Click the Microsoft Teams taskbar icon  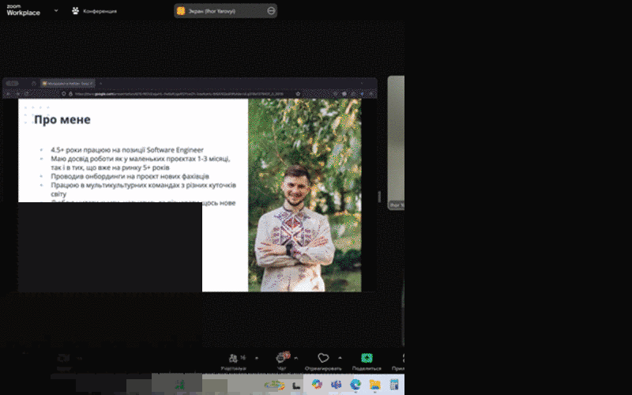pyautogui.click(x=336, y=384)
